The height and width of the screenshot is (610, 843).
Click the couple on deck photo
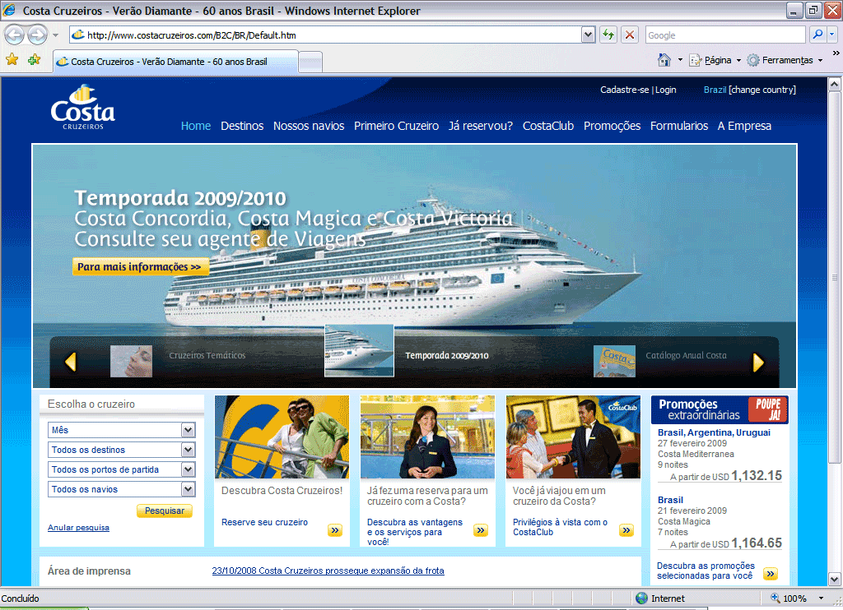282,437
